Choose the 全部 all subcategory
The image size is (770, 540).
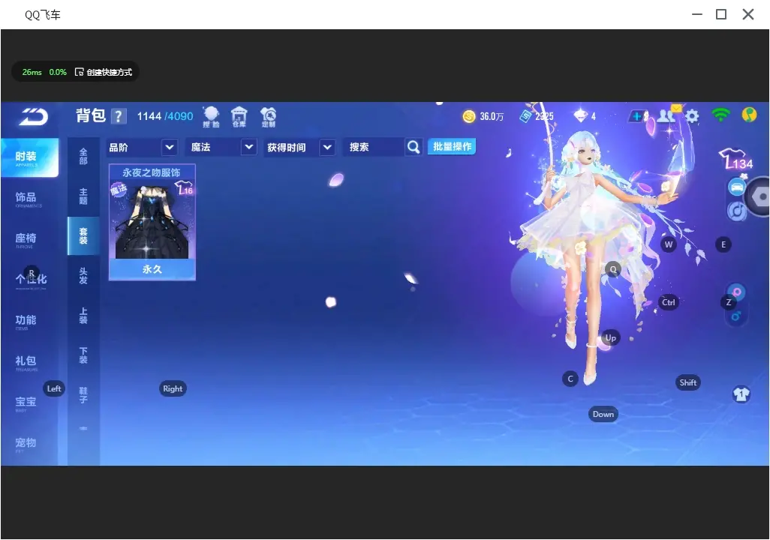[83, 157]
